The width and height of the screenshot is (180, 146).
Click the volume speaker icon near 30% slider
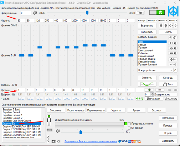[x=58, y=131]
